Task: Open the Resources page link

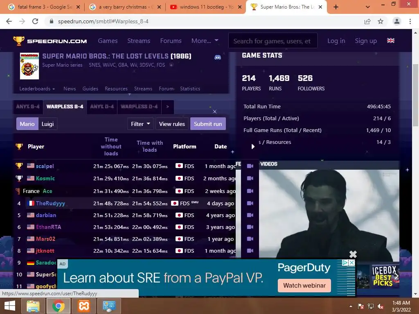Action: point(116,89)
